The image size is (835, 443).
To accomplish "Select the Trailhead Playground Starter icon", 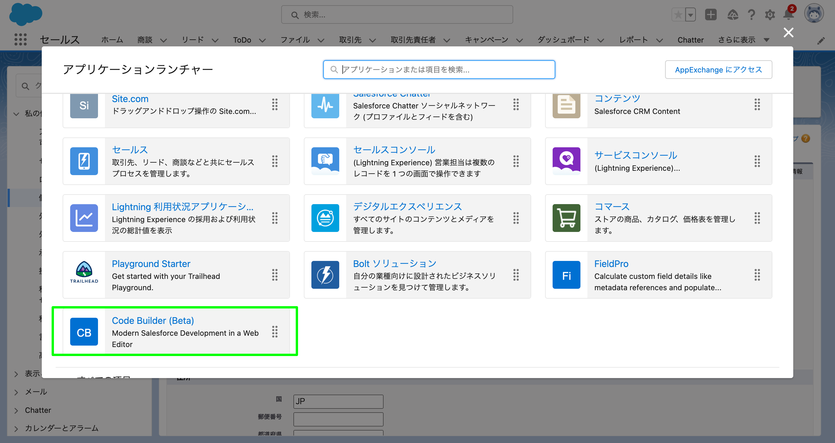I will [83, 275].
